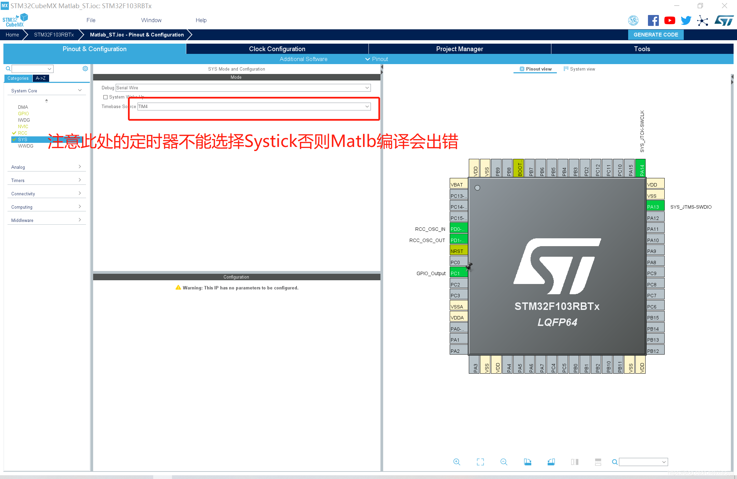Open the peripheral search combo box

coord(32,69)
